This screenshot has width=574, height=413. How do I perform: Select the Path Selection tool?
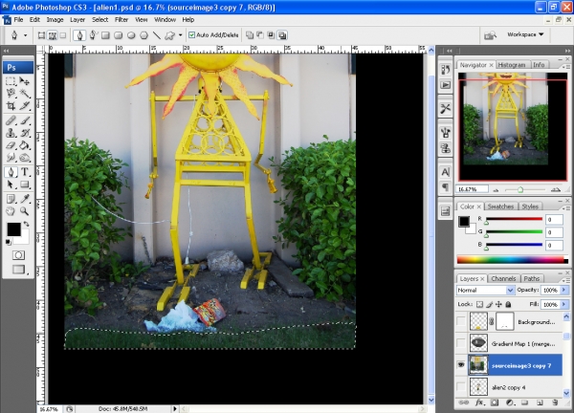coord(11,185)
